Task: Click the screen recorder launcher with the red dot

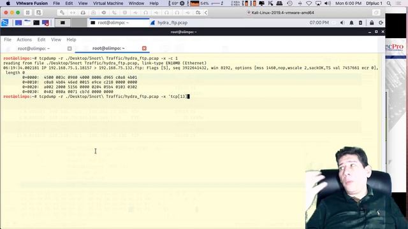Action: 45,23
